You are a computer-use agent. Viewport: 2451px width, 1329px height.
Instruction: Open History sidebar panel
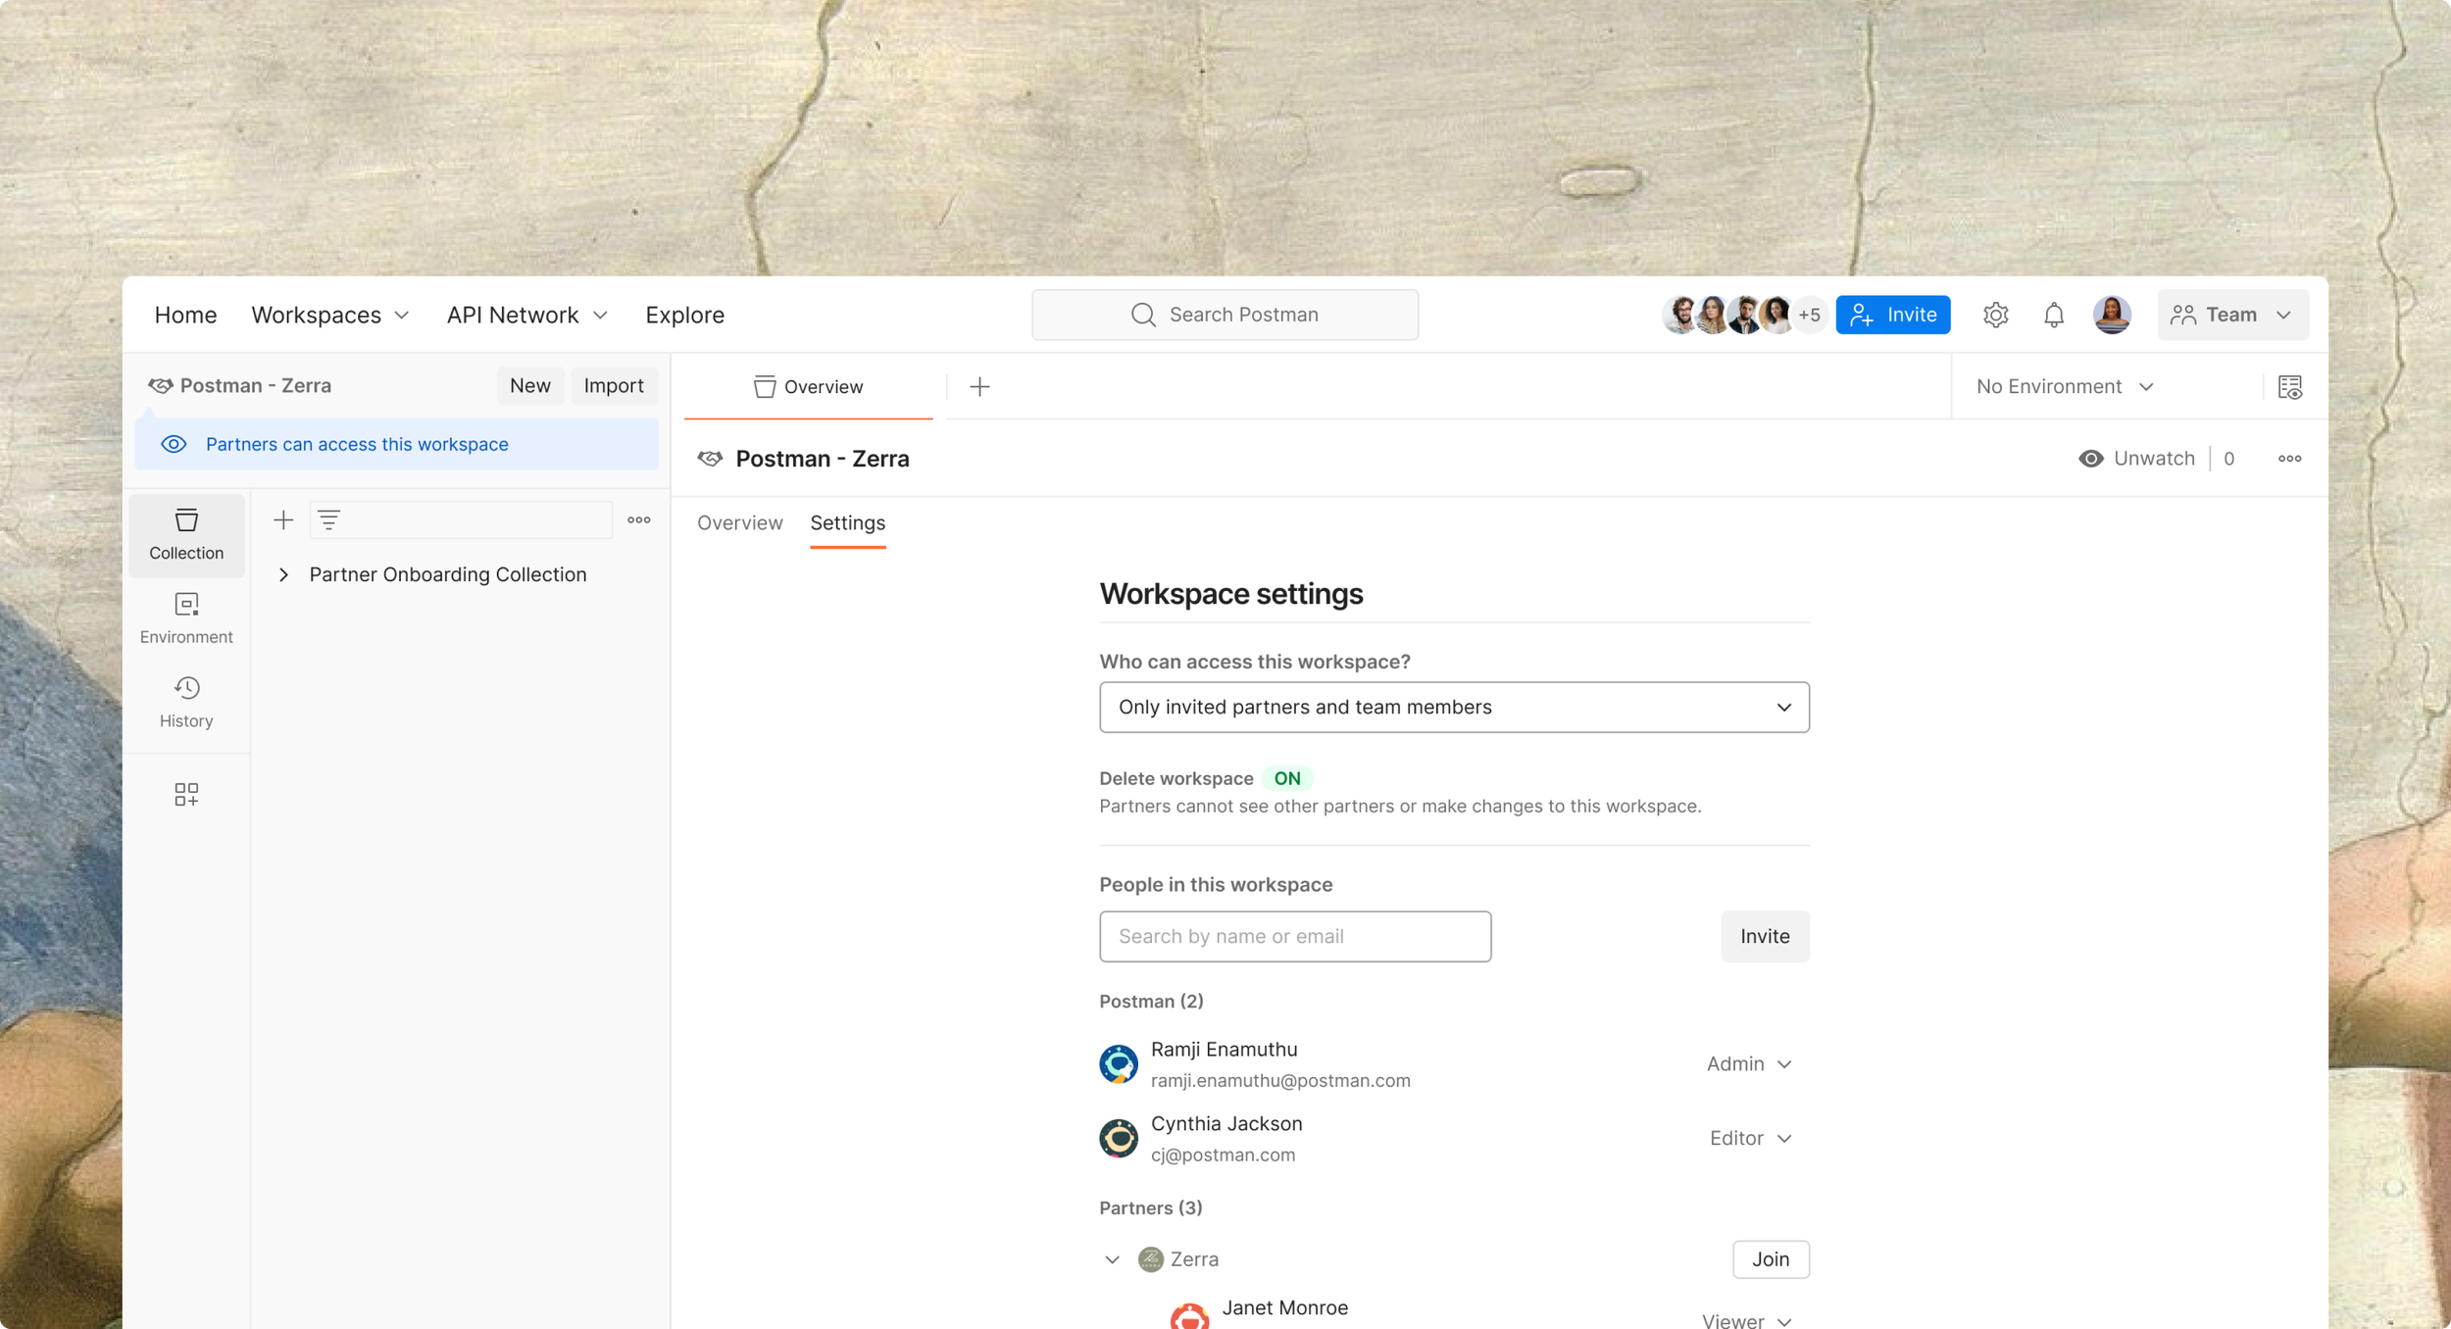(186, 702)
